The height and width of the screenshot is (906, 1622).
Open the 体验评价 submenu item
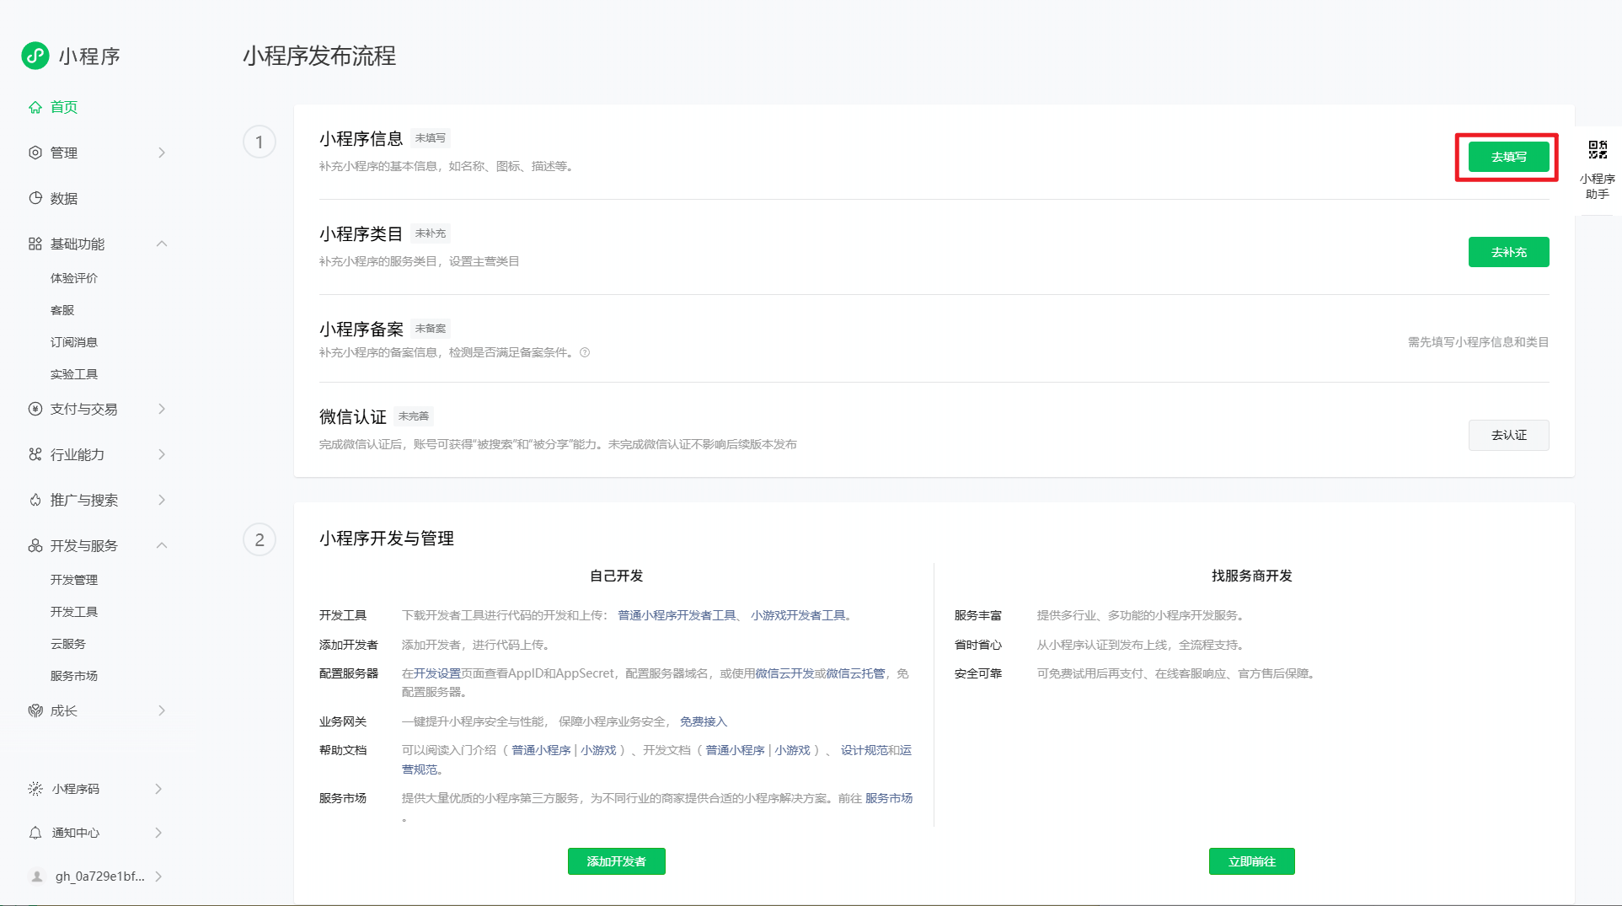point(74,278)
